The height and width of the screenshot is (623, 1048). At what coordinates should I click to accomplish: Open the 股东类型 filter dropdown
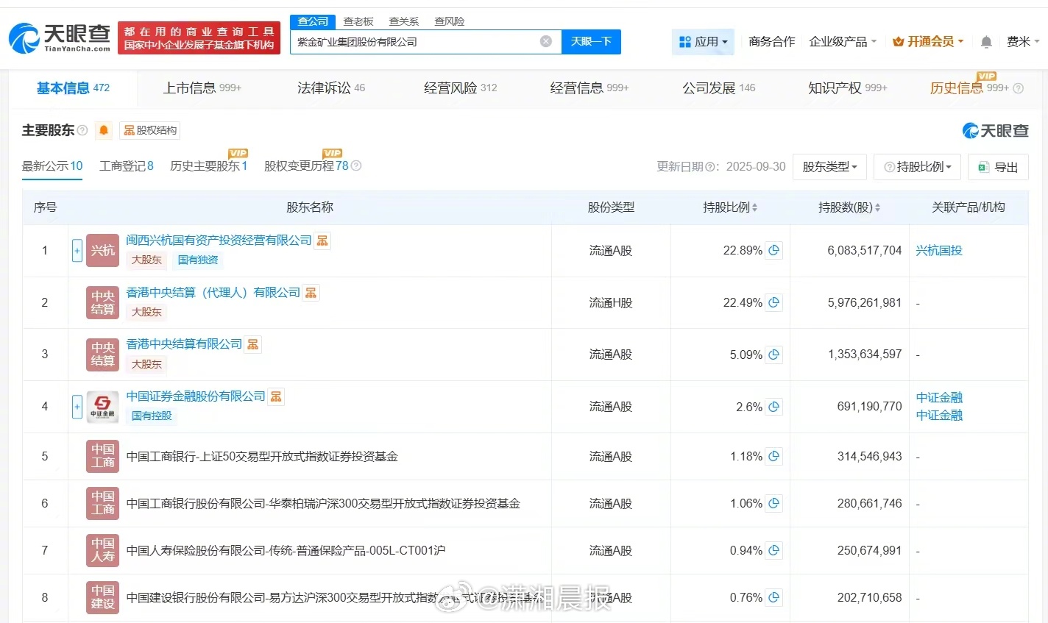tap(829, 167)
